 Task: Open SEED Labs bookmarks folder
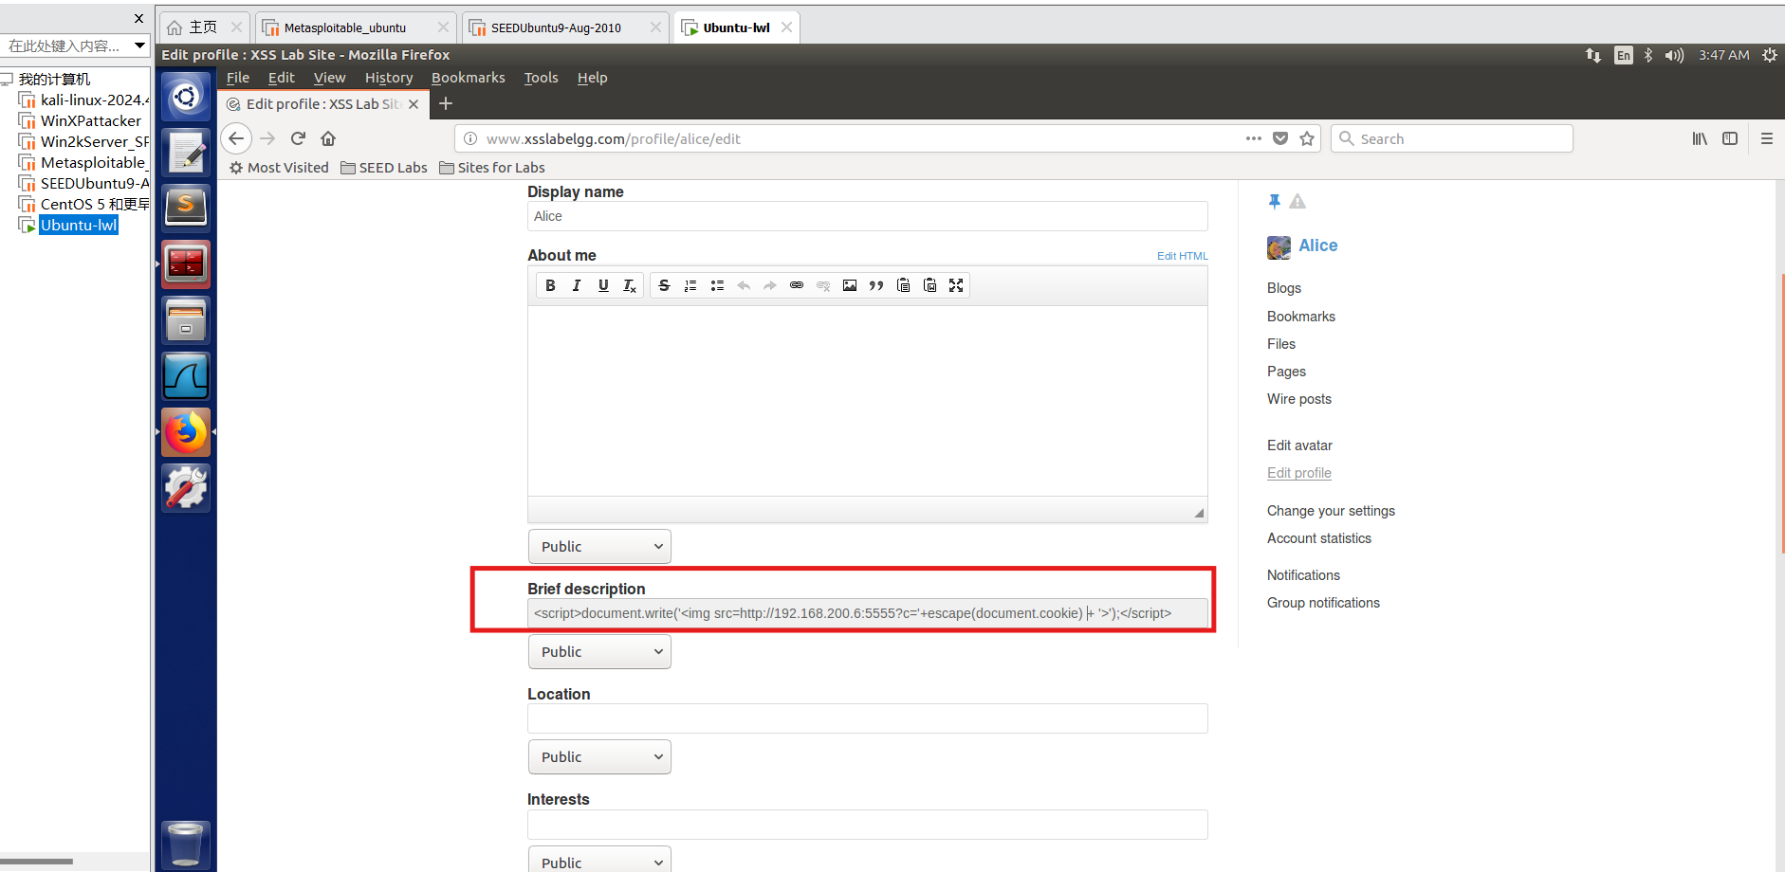(384, 168)
